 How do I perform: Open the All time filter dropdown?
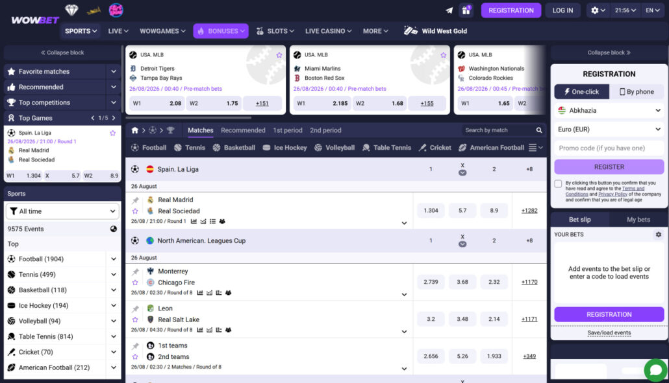click(62, 211)
